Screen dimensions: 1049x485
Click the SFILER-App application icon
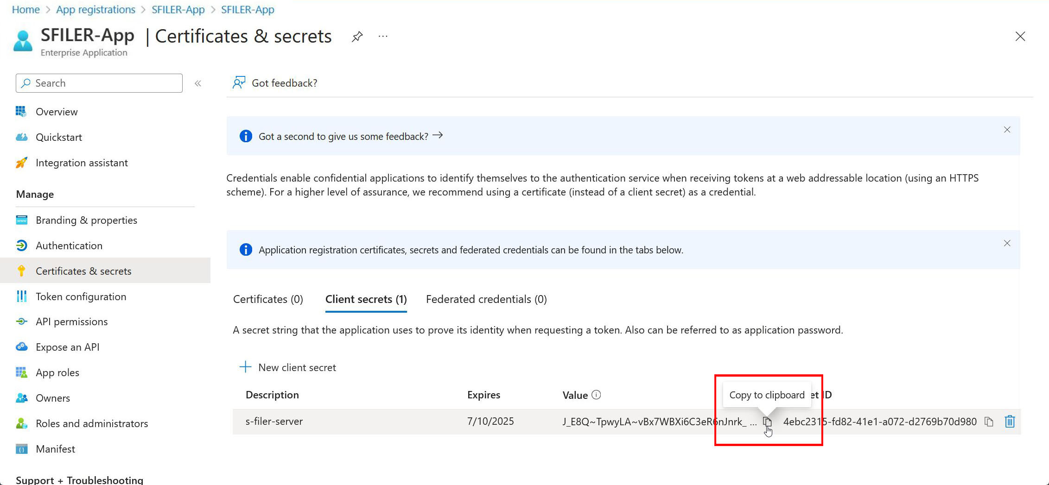23,41
